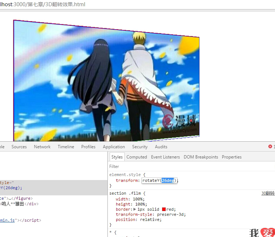The image size is (275, 237).
Task: Open the 3D翻转 stylesheet source link
Action: tap(268, 193)
